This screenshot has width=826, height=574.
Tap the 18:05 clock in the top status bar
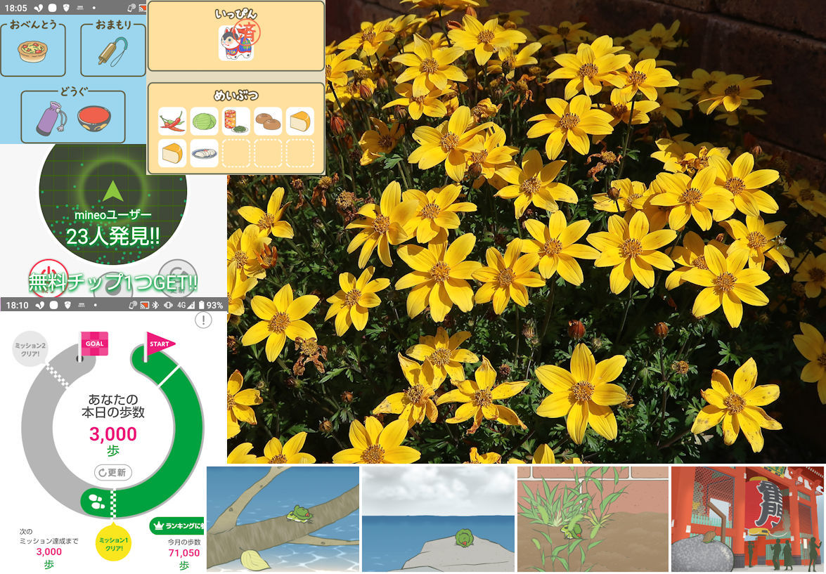point(15,8)
